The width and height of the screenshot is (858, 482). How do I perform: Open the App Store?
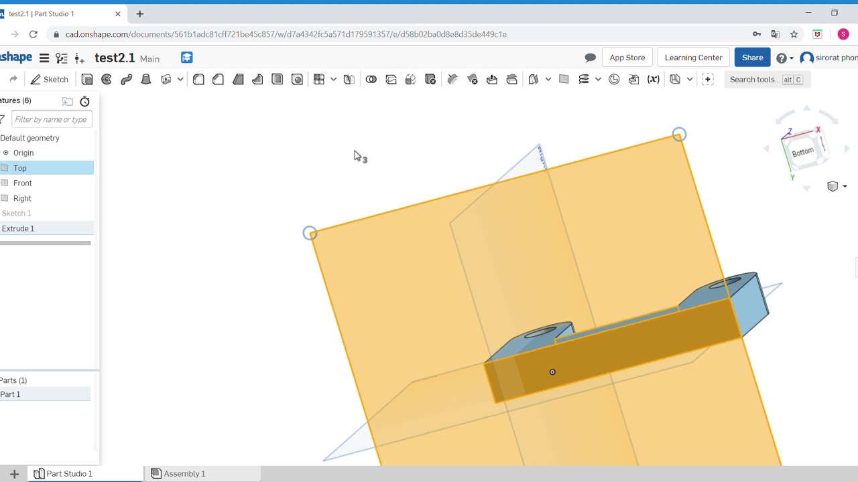pyautogui.click(x=627, y=58)
